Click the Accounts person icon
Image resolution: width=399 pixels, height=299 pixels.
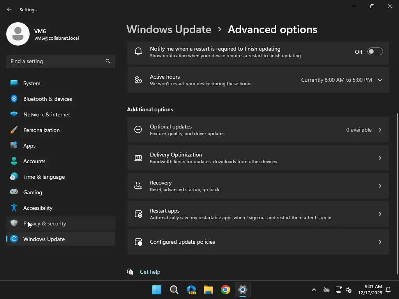click(x=14, y=161)
